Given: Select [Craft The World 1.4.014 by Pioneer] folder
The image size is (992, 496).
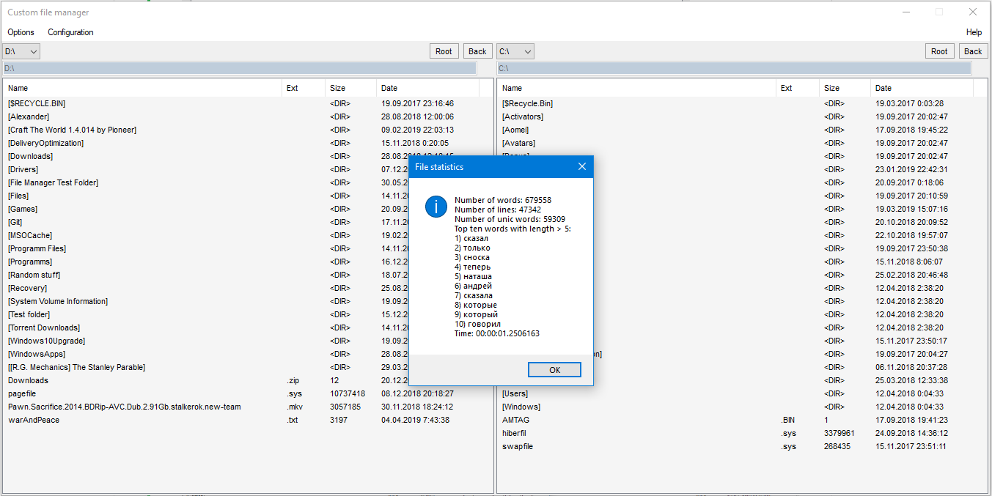Looking at the screenshot, I should tap(72, 130).
